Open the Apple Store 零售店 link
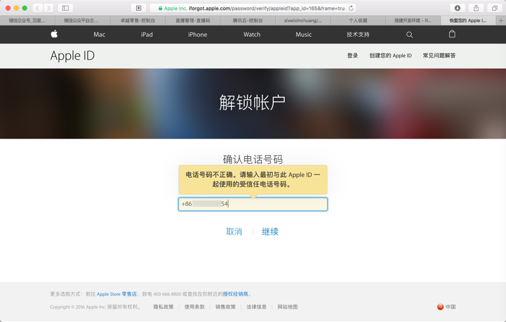The height and width of the screenshot is (322, 506). tap(116, 294)
